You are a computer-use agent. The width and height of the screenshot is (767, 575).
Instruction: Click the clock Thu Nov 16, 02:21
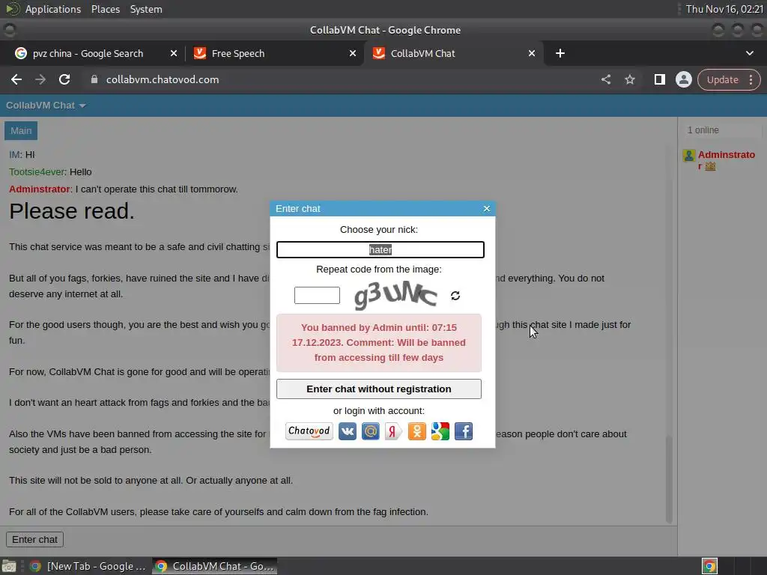coord(724,9)
